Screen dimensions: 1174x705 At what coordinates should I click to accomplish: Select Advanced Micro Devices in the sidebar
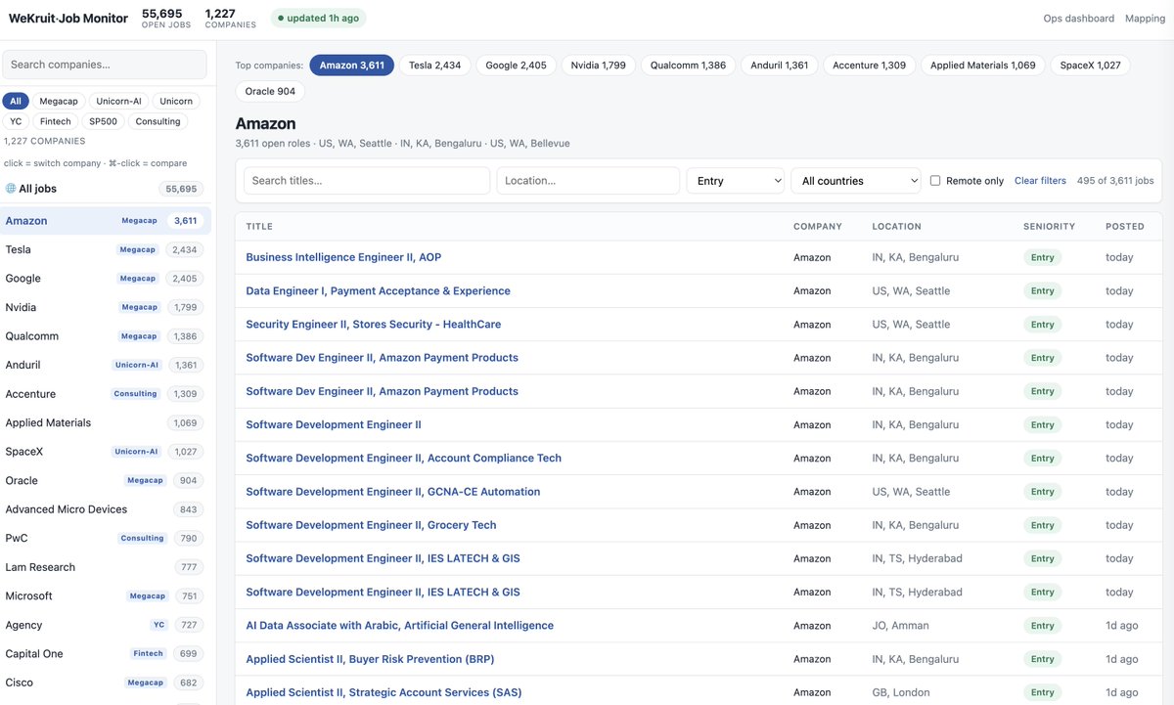pyautogui.click(x=105, y=509)
